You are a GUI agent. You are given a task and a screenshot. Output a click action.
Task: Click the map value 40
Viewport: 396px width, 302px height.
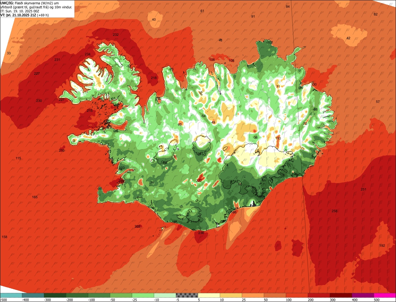[x=154, y=20]
